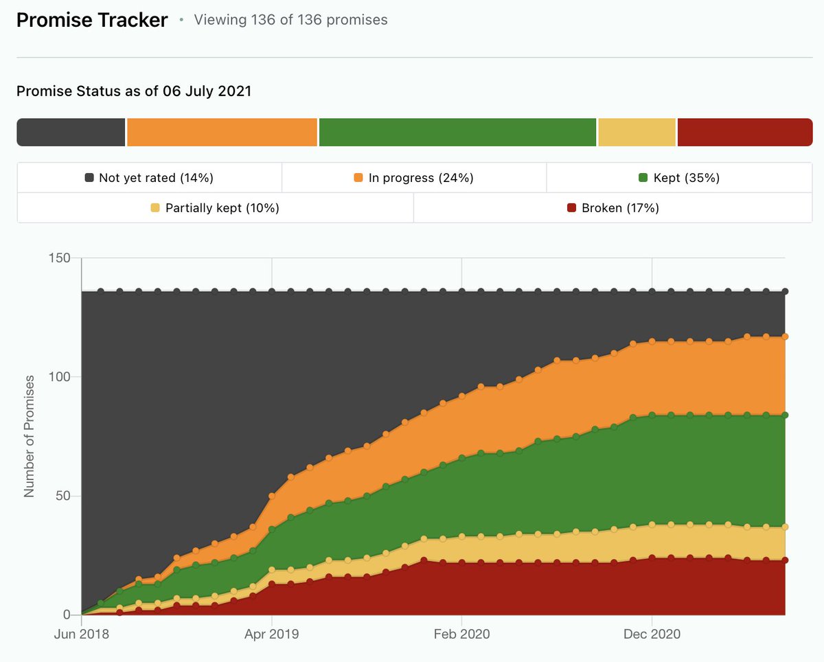
Task: Click the last yellow Partially kept data point
Action: coord(785,527)
